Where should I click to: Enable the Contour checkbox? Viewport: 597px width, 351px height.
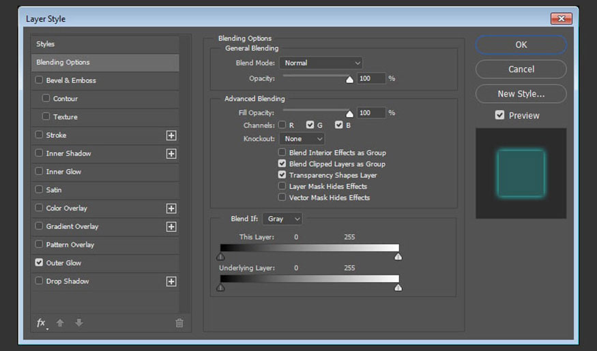46,98
